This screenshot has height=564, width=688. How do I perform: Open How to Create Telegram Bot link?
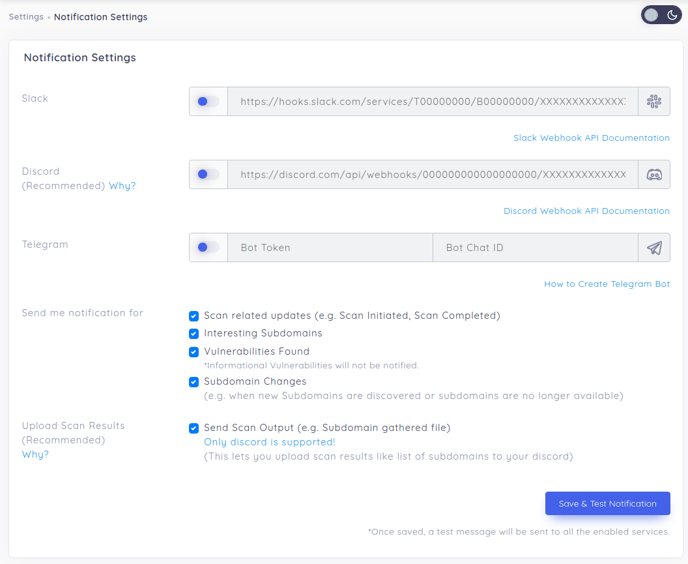coord(607,284)
